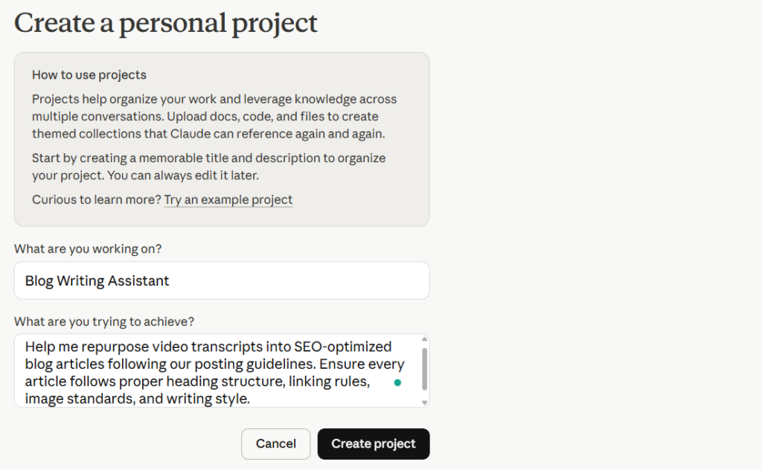Open the "Try an example project" link

tap(228, 199)
